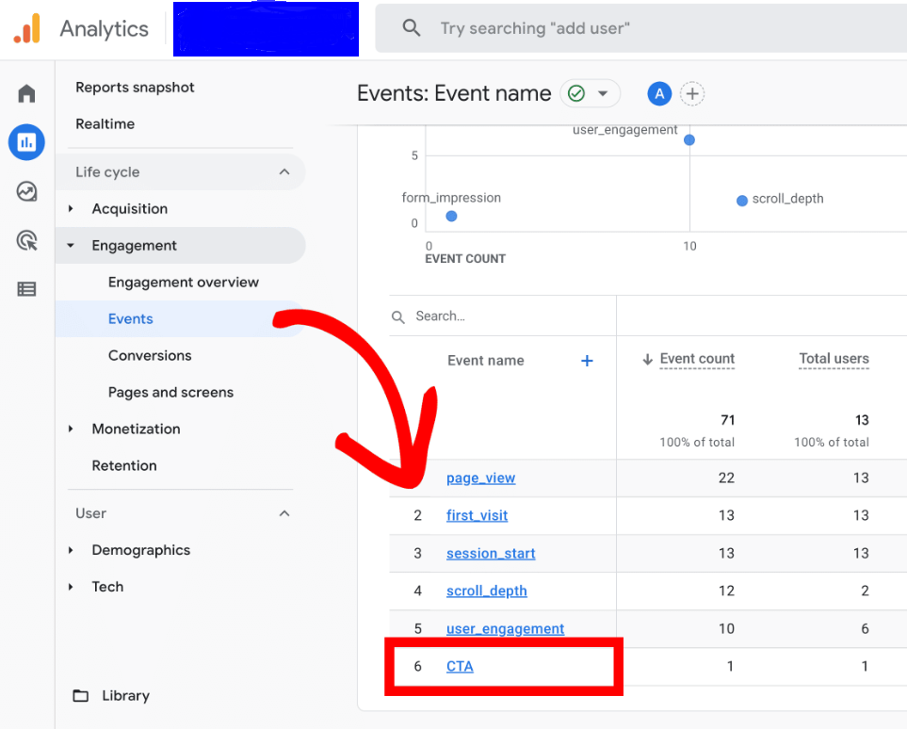Collapse the User section chevron
The height and width of the screenshot is (729, 907).
click(x=284, y=513)
